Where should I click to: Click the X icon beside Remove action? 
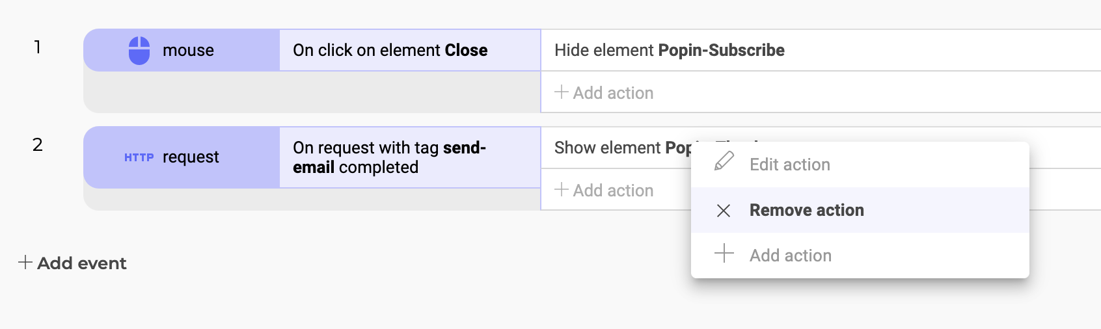[724, 211]
